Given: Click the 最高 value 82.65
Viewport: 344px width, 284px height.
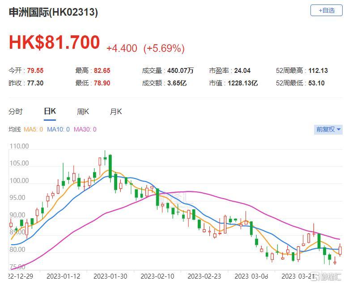Looking at the screenshot, I should 102,71.
